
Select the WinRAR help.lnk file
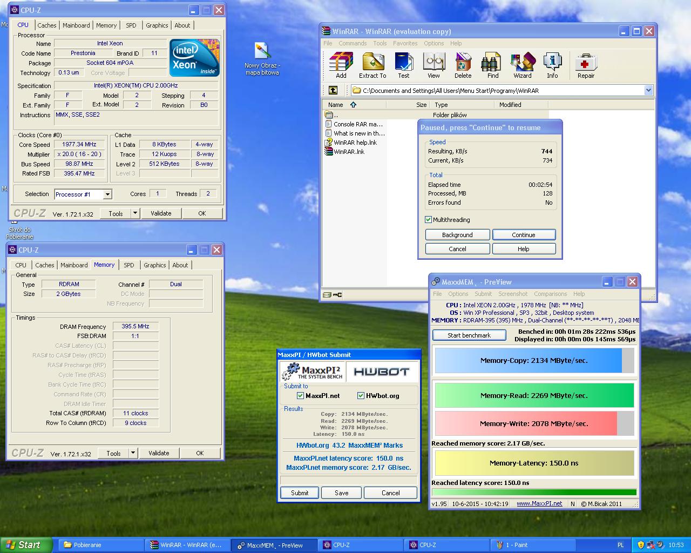point(351,143)
